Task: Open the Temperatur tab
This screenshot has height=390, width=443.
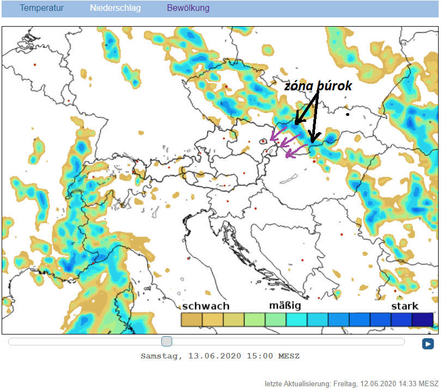Action: tap(41, 8)
